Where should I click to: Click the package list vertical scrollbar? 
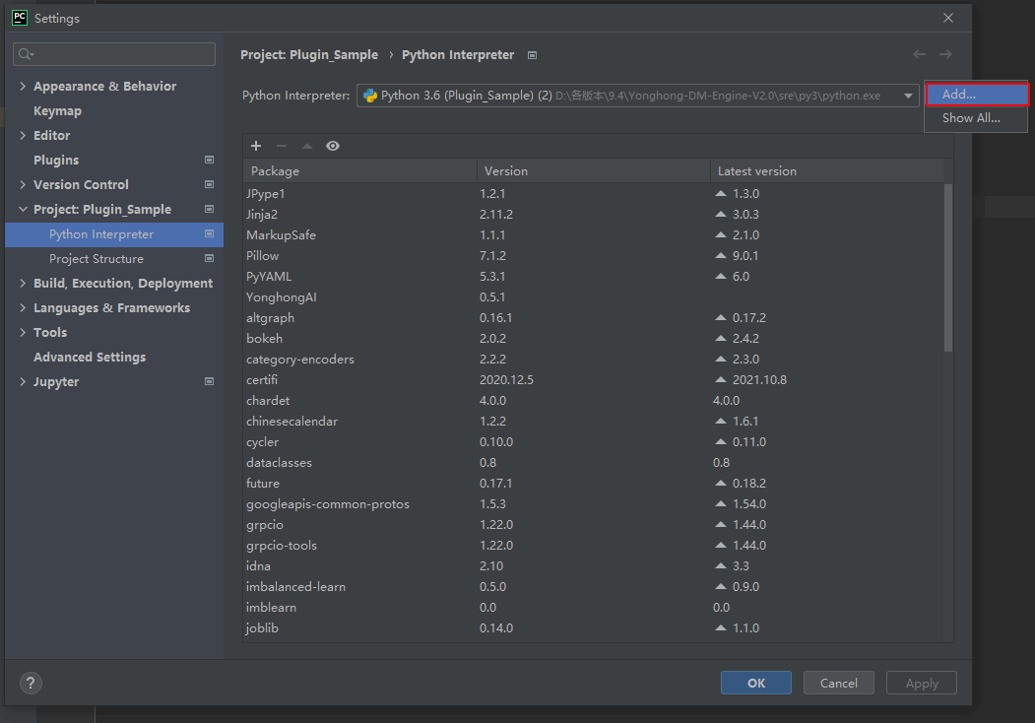point(948,266)
